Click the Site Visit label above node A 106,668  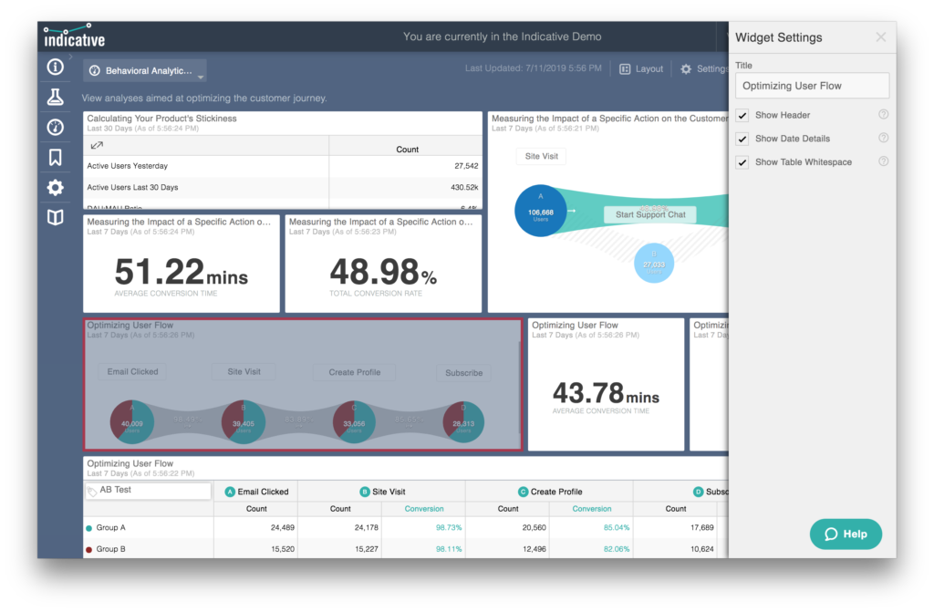(542, 156)
